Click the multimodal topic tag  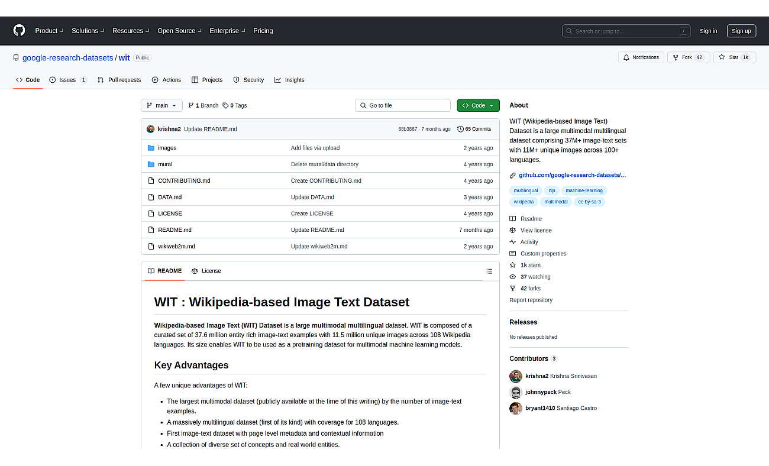tap(556, 202)
